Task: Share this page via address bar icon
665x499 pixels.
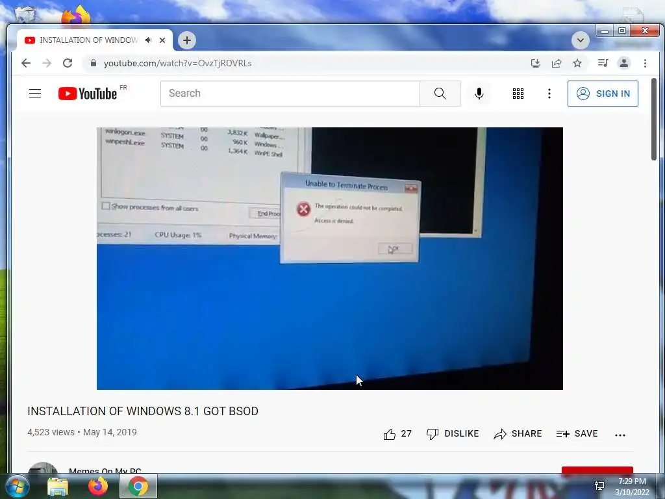Action: [557, 63]
